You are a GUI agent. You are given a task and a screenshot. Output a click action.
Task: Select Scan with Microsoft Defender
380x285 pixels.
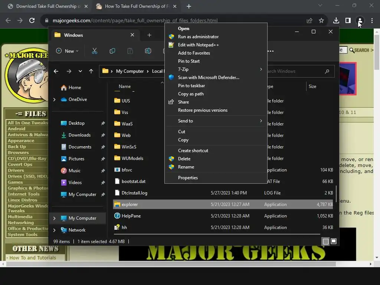(216, 78)
